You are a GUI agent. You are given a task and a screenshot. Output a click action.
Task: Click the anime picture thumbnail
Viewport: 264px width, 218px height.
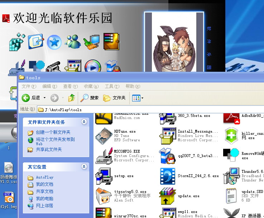click(x=174, y=42)
